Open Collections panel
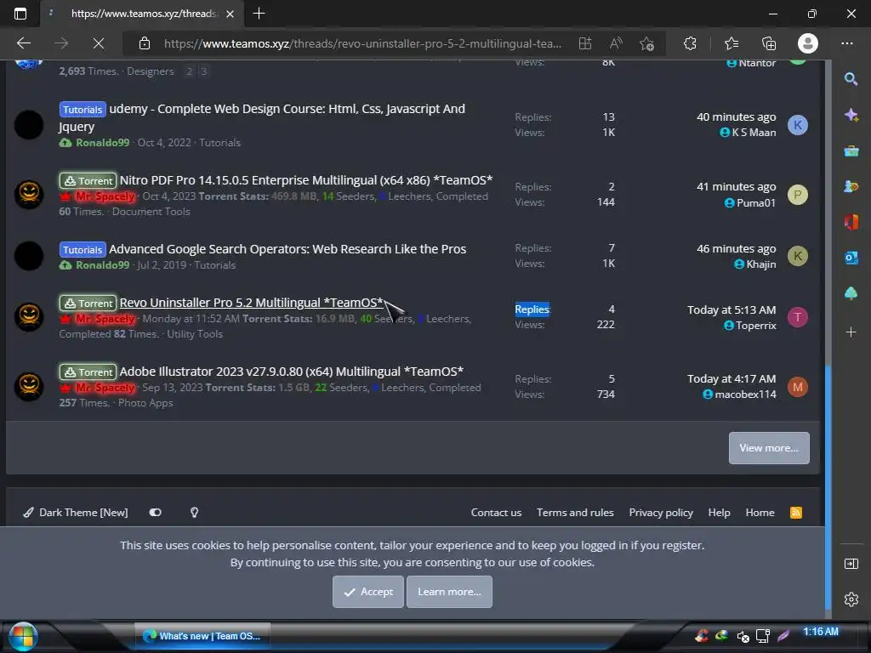This screenshot has width=871, height=653. coord(769,43)
